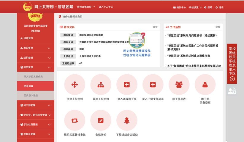Open the 团支部整理整顿操作 guide banner

click(137, 45)
